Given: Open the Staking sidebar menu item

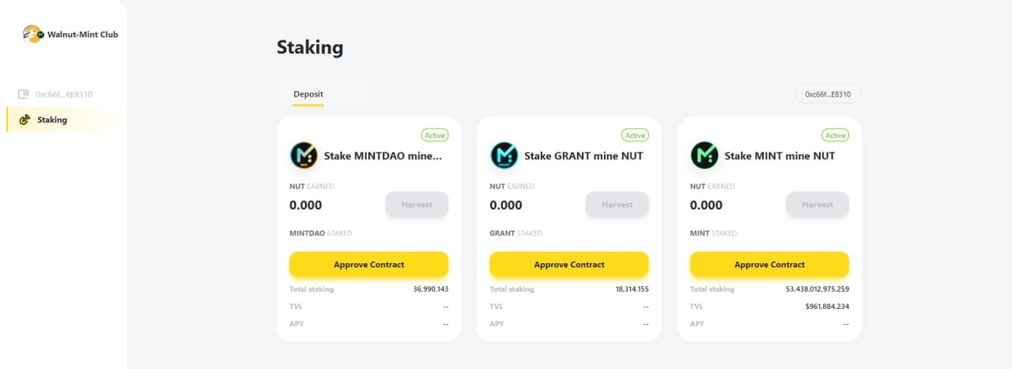Looking at the screenshot, I should 52,120.
